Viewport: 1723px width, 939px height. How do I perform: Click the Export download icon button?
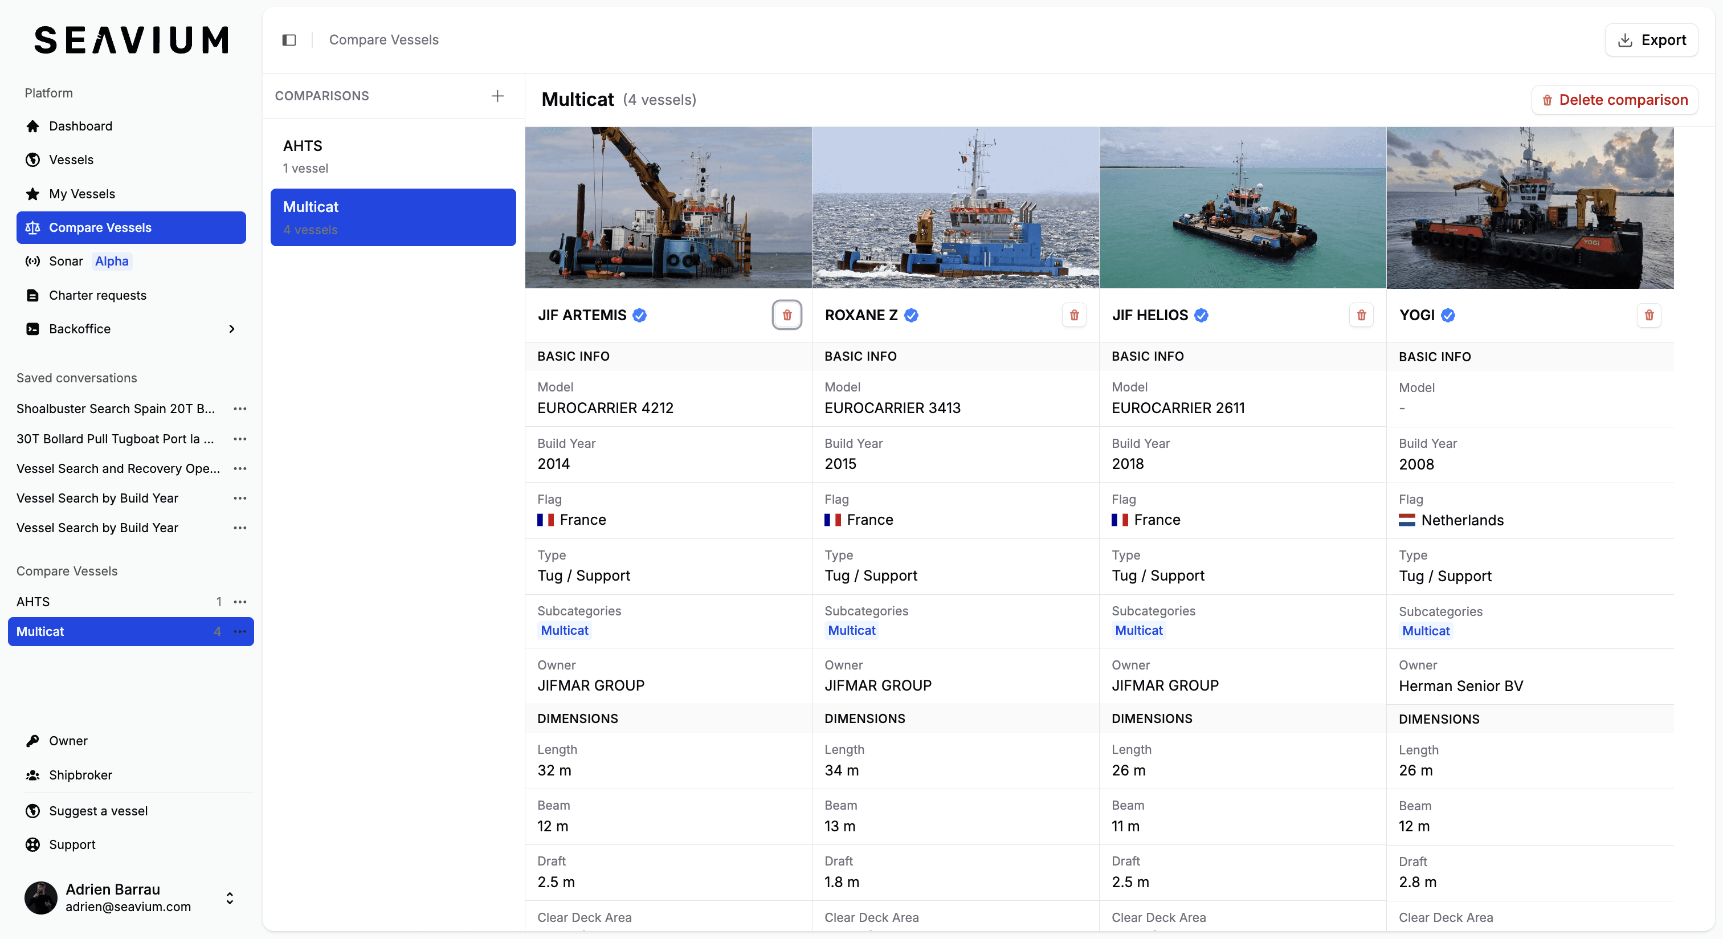click(1626, 40)
